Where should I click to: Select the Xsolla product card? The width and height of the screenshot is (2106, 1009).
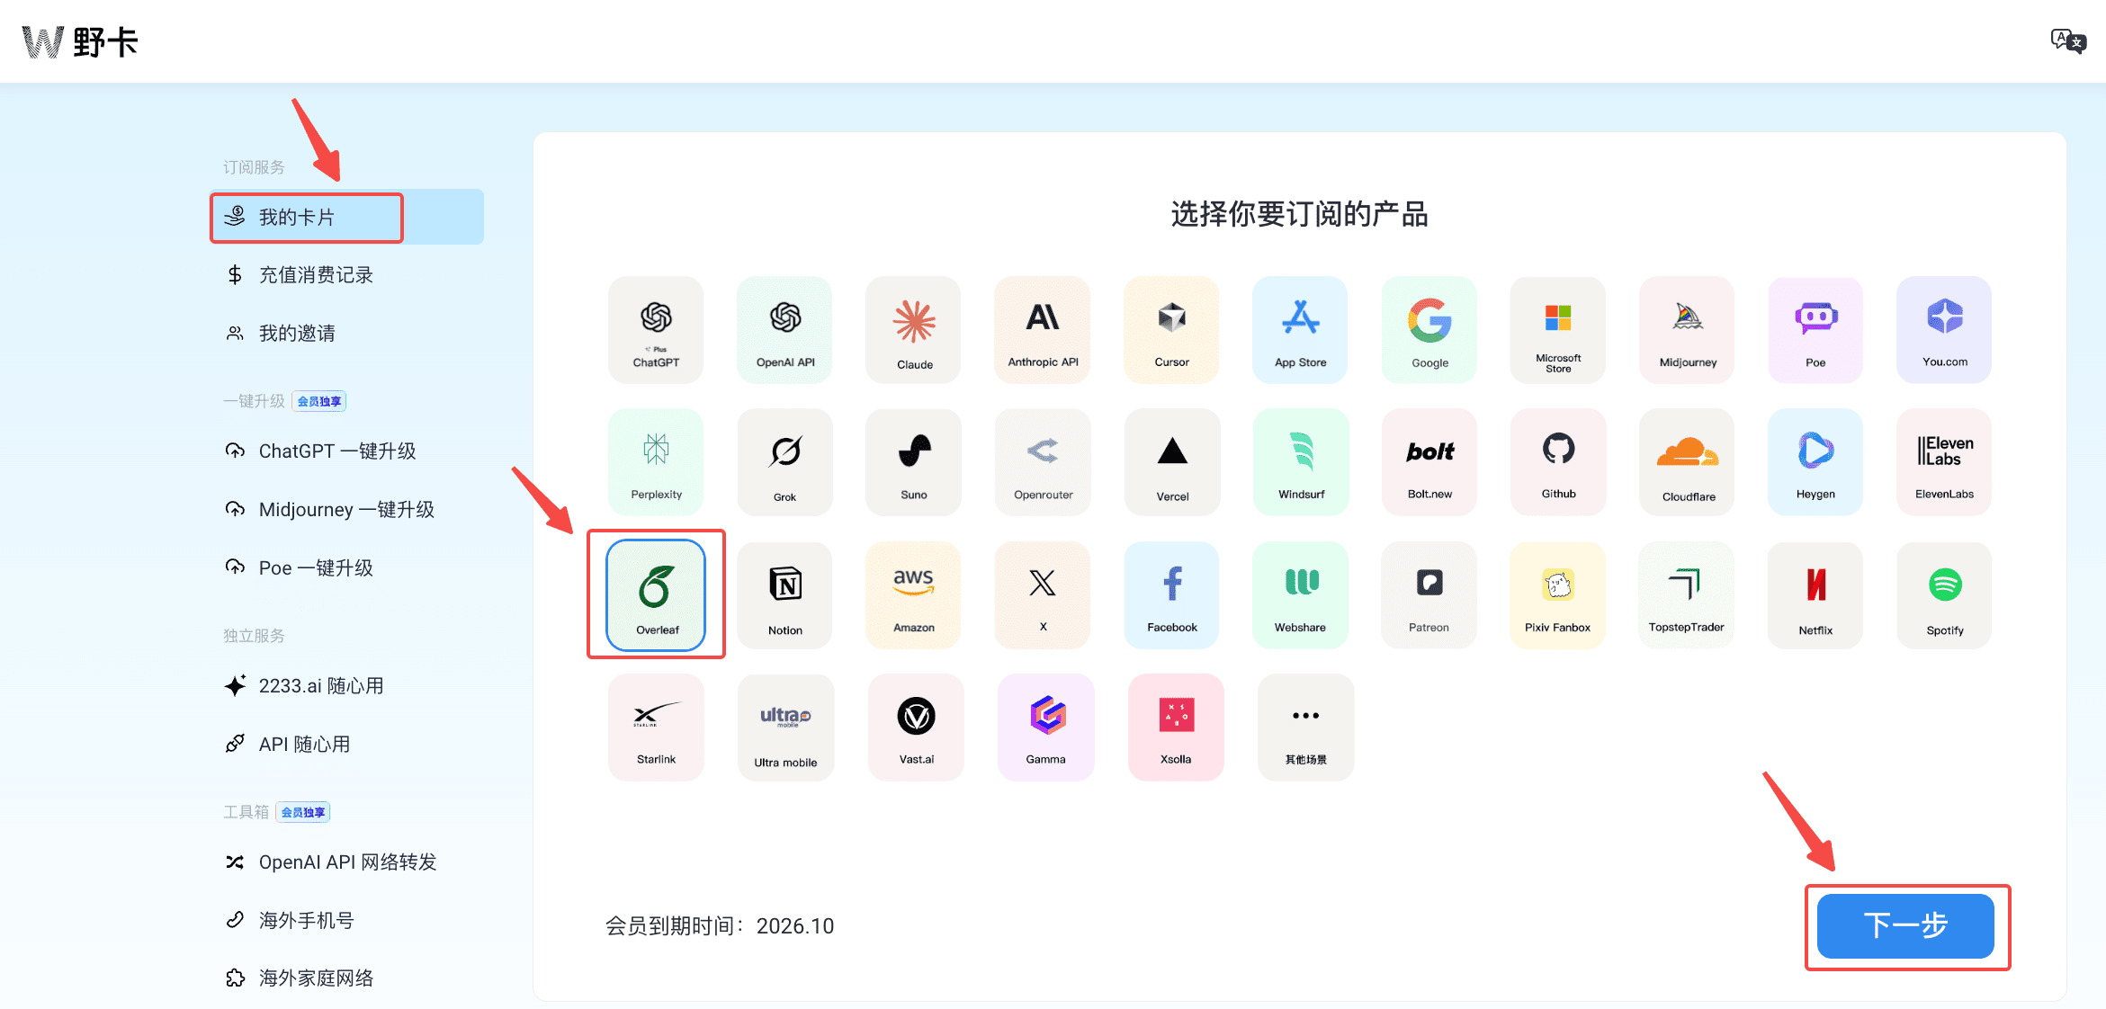tap(1176, 728)
